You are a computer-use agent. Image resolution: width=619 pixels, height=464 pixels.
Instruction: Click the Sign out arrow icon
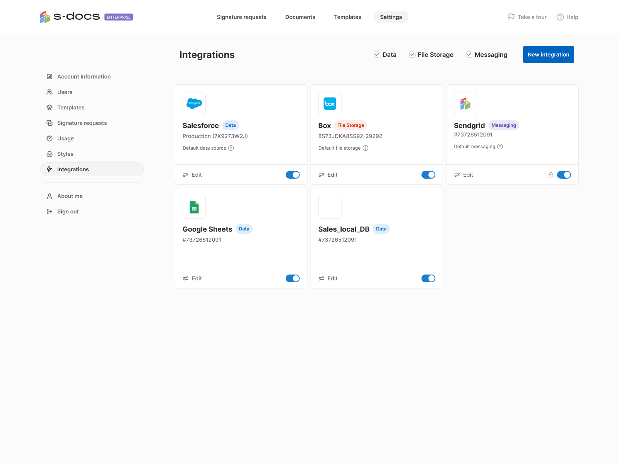(x=50, y=212)
